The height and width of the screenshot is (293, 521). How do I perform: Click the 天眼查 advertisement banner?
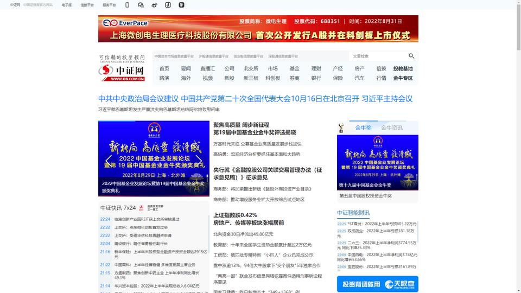pyautogui.click(x=378, y=284)
